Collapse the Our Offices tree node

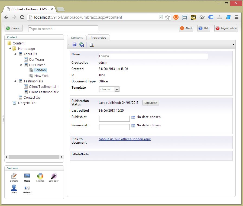pyautogui.click(x=21, y=65)
